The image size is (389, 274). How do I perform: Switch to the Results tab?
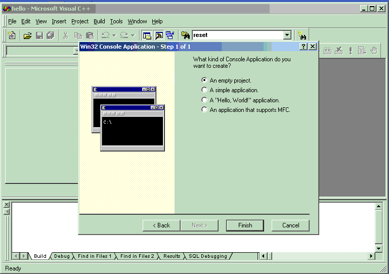click(x=171, y=256)
